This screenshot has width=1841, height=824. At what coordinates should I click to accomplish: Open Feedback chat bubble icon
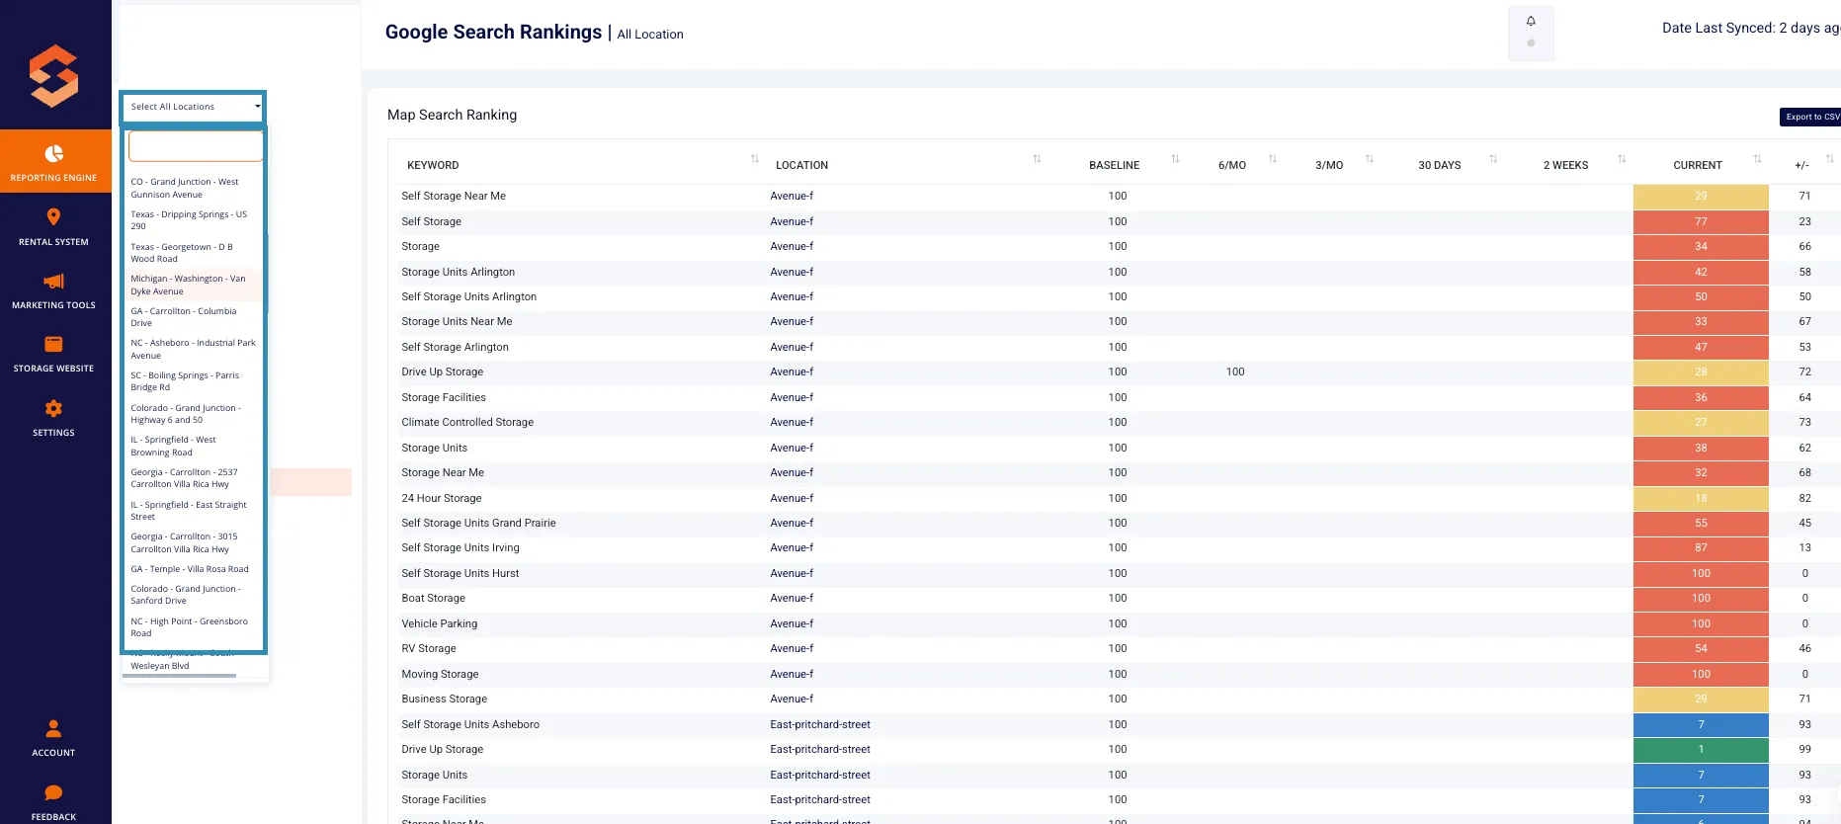(x=53, y=792)
